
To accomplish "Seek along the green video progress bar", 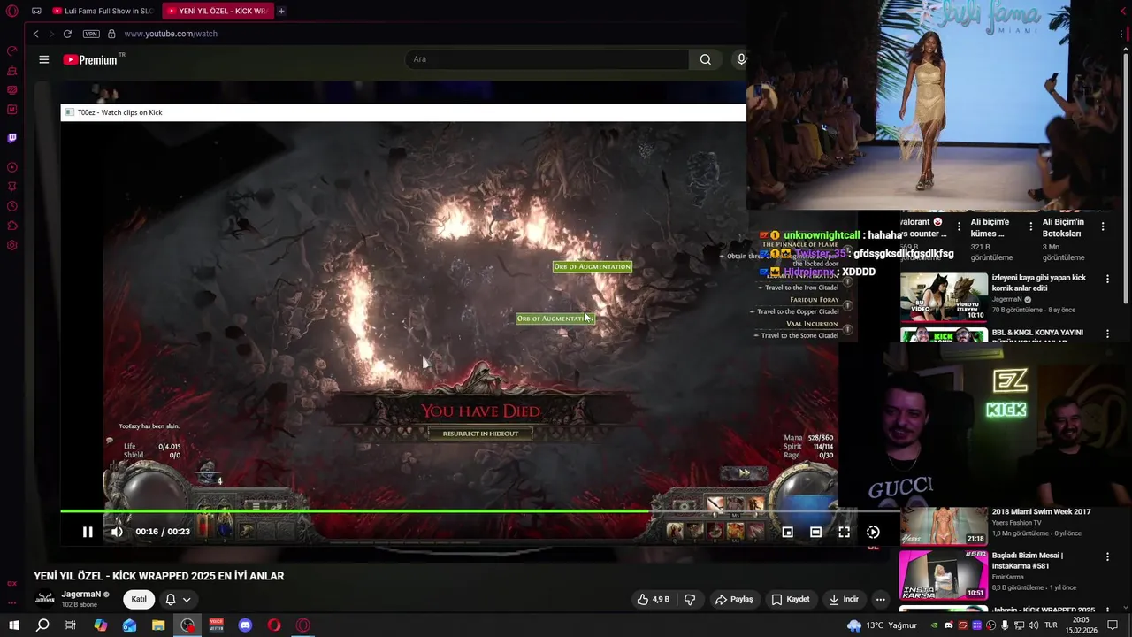I will click(480, 510).
